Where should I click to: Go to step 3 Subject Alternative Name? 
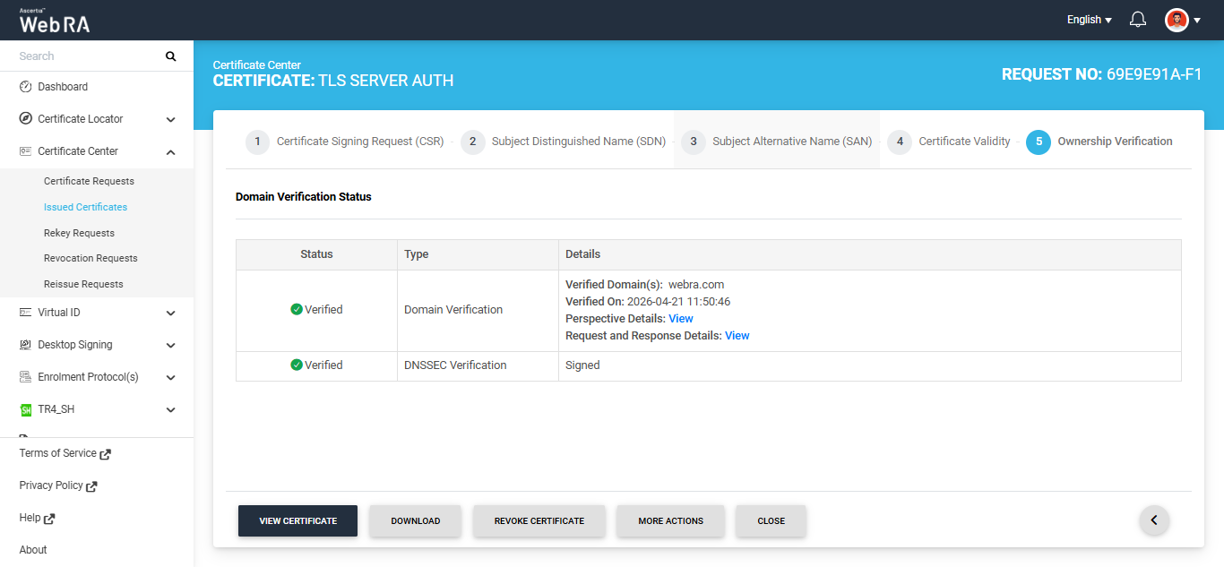coord(776,142)
